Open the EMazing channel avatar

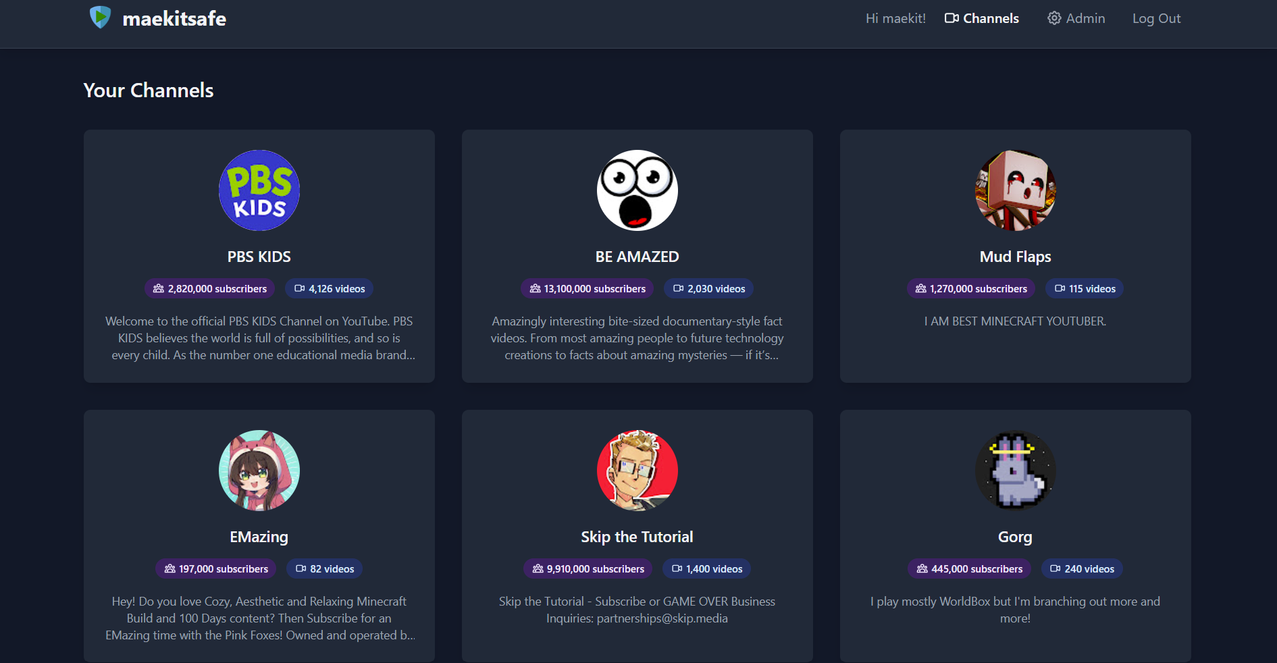pos(259,471)
